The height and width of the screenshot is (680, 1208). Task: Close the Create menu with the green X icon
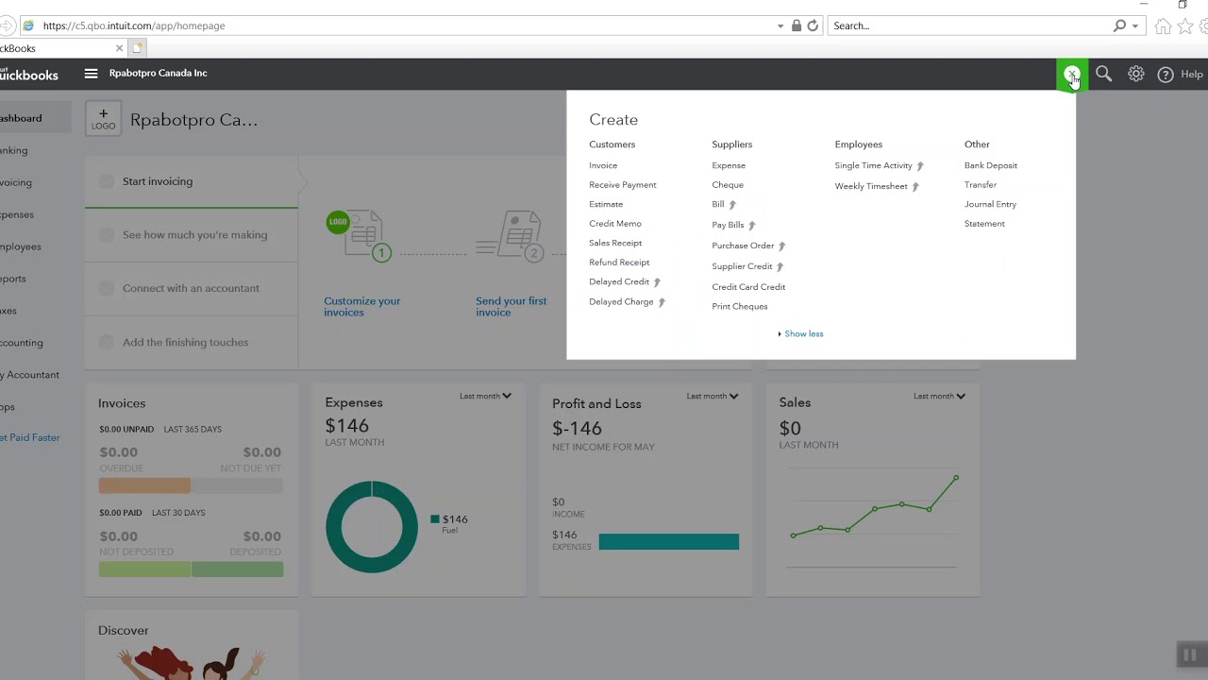tap(1072, 74)
